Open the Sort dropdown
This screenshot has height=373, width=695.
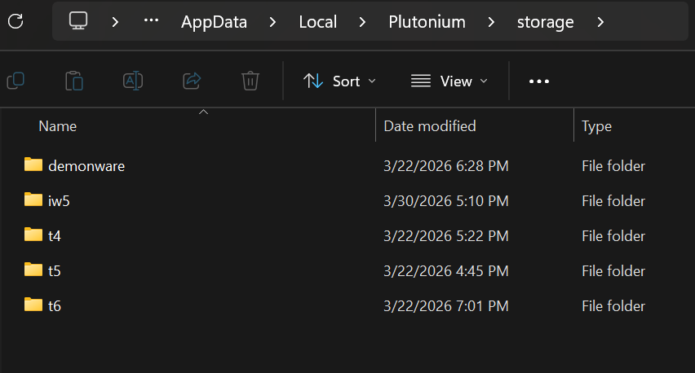(339, 81)
